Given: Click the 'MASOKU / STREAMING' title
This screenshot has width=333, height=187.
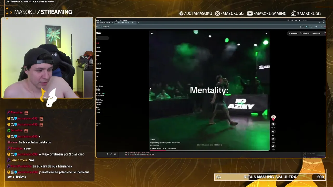Looking at the screenshot, I should 43,12.
